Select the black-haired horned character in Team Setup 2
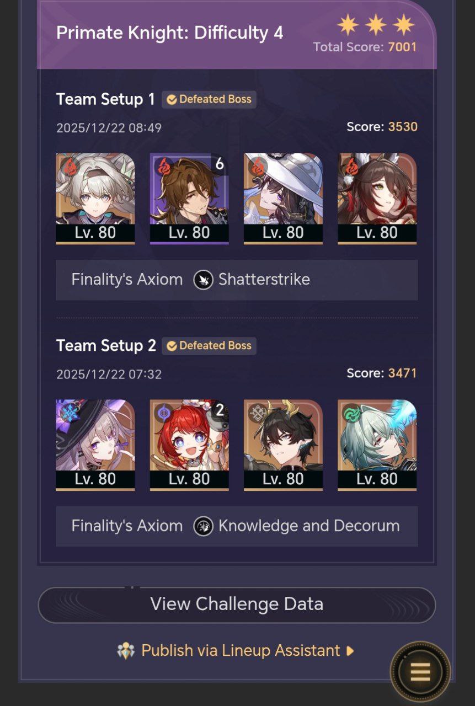475x706 pixels. tap(283, 445)
